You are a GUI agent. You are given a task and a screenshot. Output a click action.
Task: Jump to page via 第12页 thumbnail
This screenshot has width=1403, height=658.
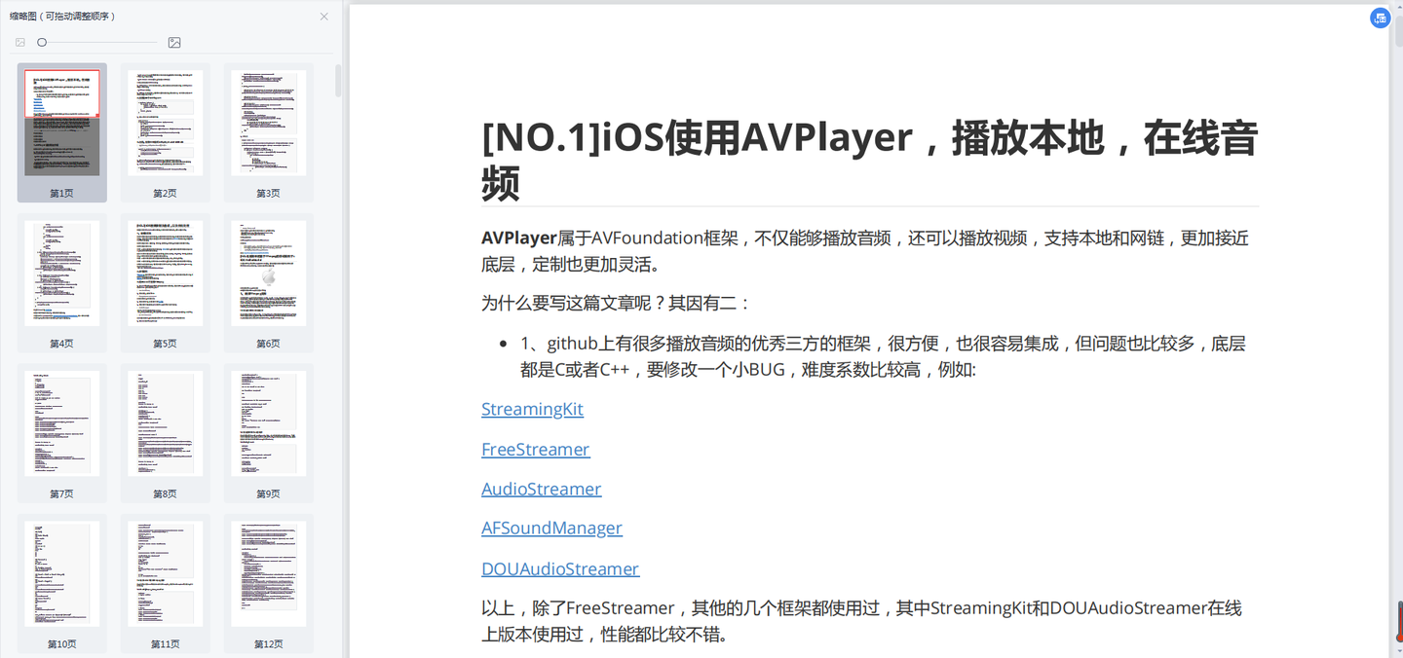(268, 573)
